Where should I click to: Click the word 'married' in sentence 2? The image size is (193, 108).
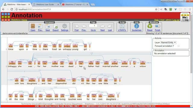pos(106,66)
